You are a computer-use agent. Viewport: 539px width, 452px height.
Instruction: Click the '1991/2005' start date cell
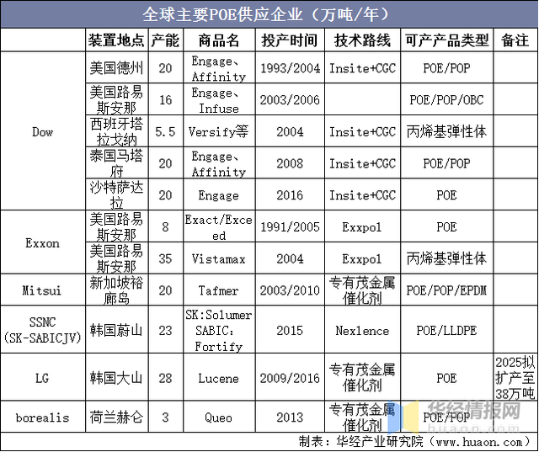pyautogui.click(x=290, y=226)
